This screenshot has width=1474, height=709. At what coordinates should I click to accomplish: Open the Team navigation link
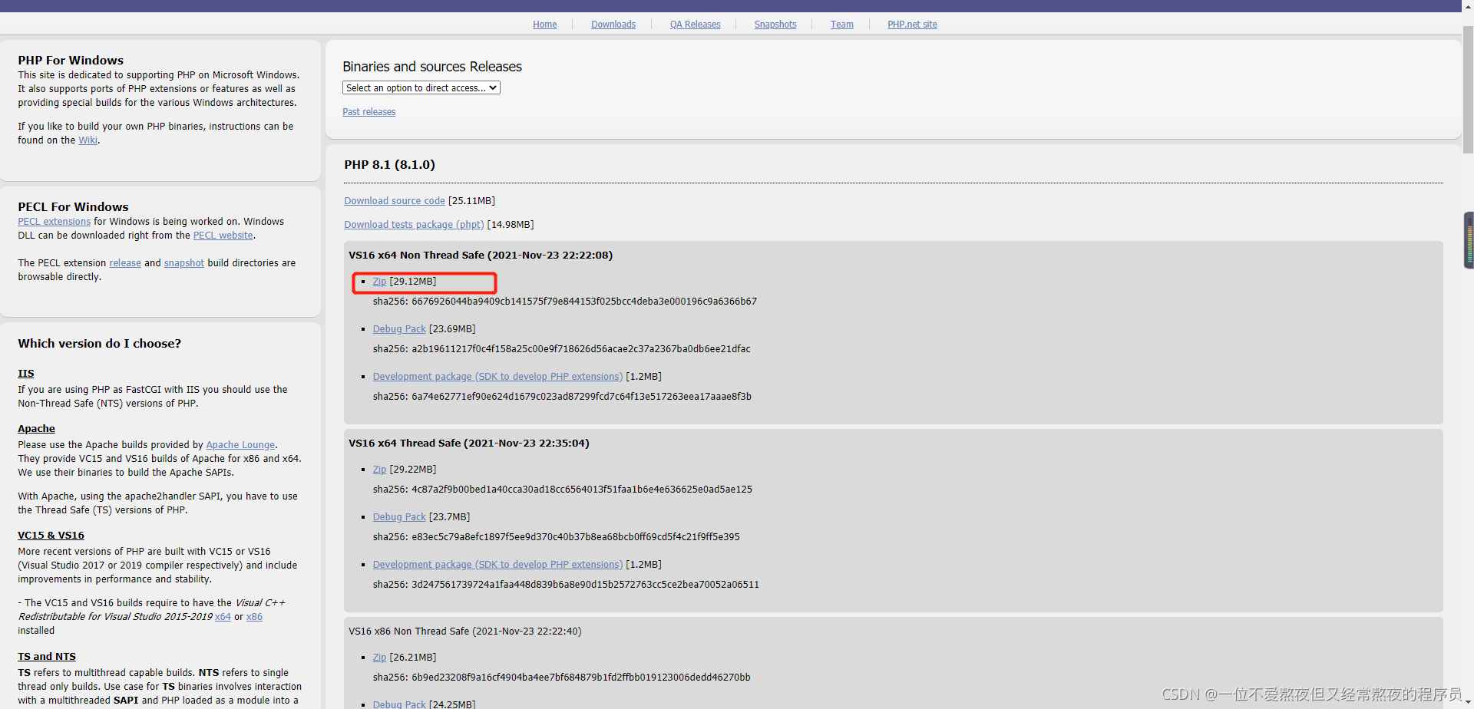(841, 25)
